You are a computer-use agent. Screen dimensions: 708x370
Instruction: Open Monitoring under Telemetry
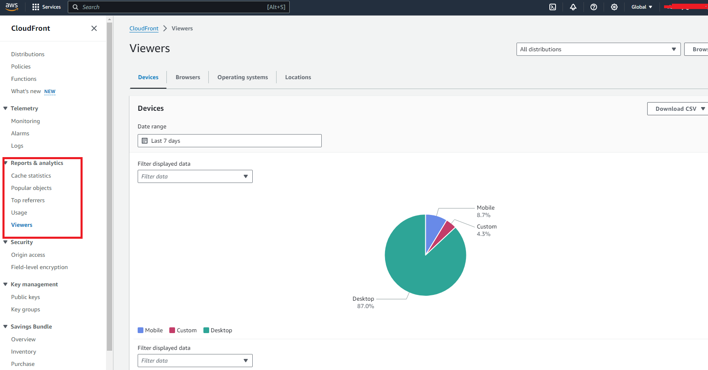click(x=25, y=121)
